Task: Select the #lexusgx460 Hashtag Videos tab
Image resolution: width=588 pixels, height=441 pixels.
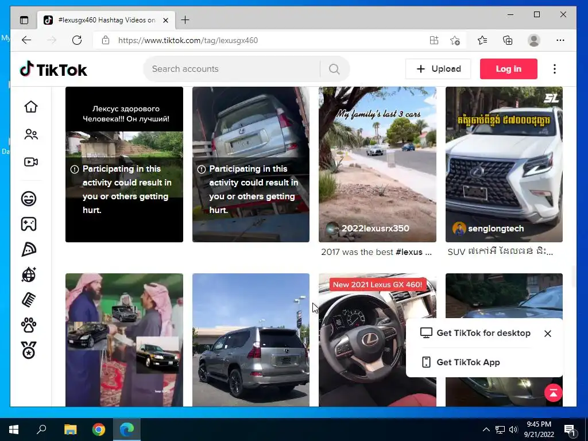Action: [106, 20]
